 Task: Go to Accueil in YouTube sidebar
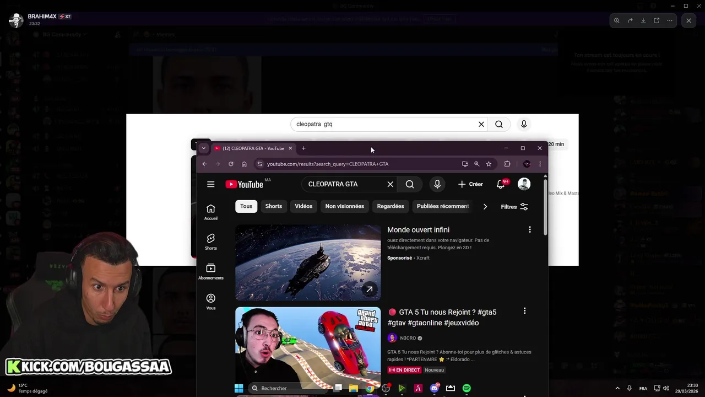click(x=210, y=212)
